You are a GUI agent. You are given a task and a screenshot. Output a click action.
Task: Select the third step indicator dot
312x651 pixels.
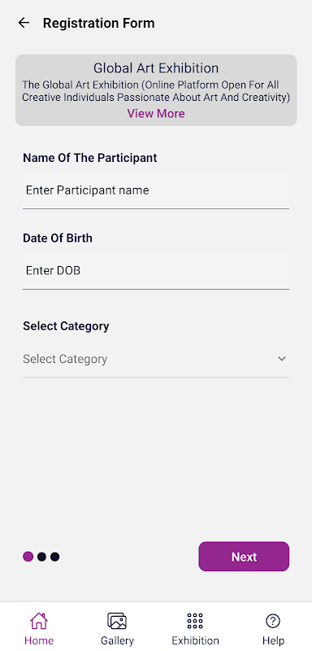point(54,557)
